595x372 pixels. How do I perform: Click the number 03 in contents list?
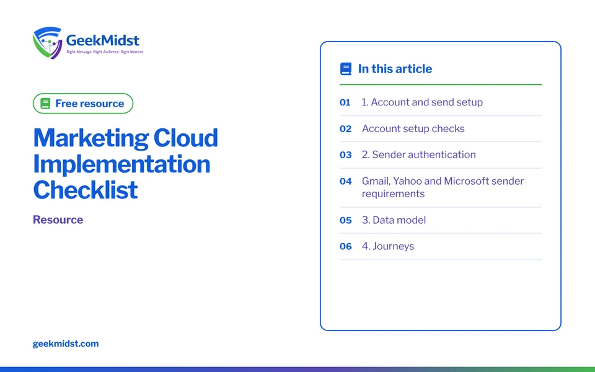pyautogui.click(x=346, y=155)
